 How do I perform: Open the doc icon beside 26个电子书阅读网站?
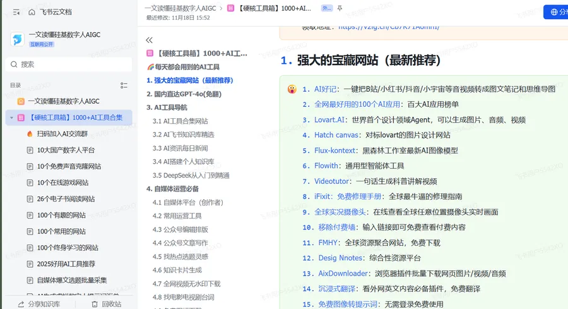[x=30, y=199]
